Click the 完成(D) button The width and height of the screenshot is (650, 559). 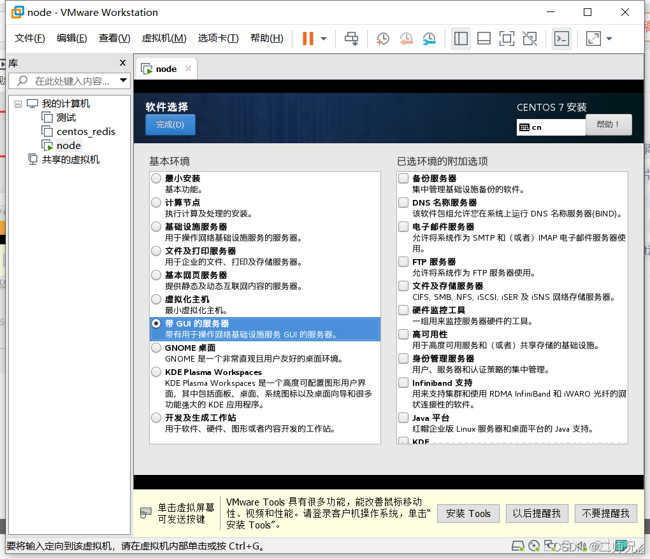170,125
